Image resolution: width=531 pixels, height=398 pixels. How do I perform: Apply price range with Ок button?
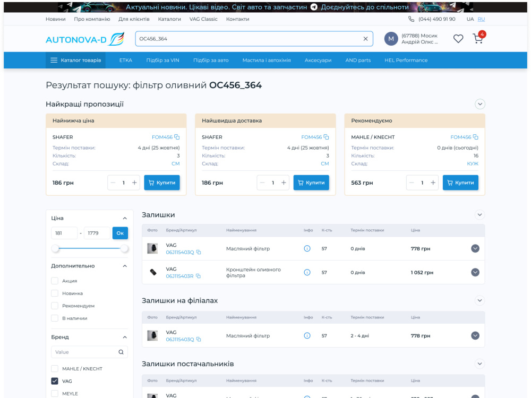tap(120, 233)
